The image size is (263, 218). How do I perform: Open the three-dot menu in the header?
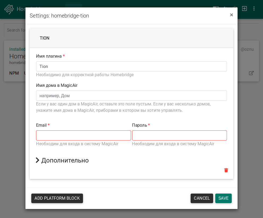254,8
